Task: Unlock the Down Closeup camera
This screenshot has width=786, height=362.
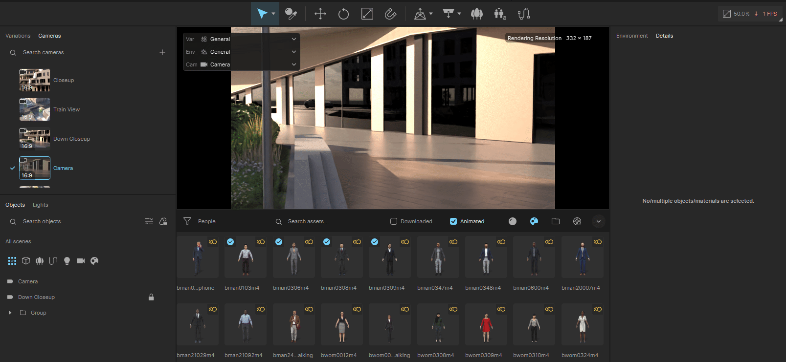Action: coord(151,297)
